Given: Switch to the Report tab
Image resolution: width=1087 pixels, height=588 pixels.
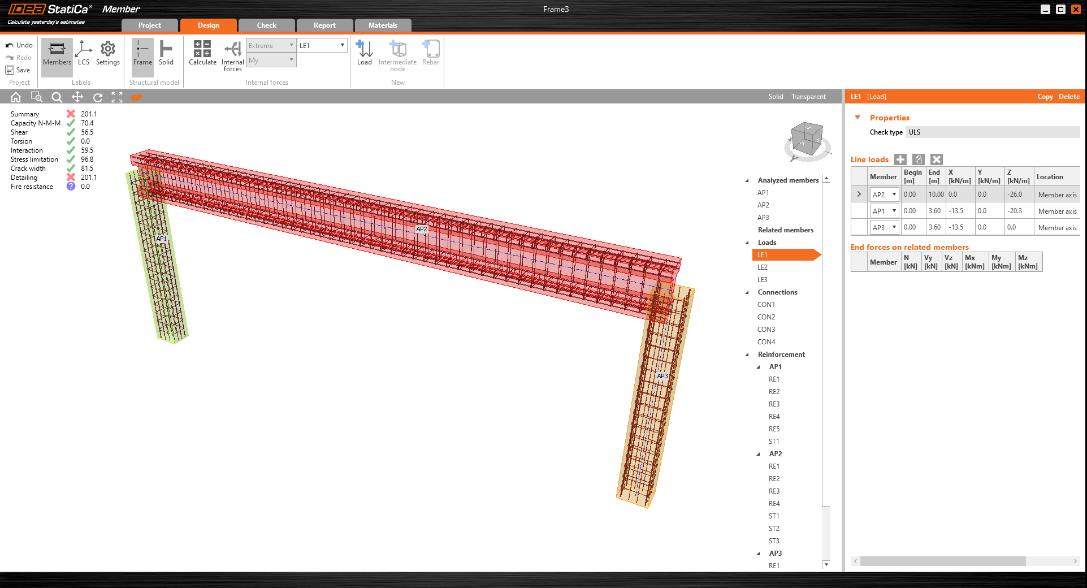Looking at the screenshot, I should pos(325,25).
